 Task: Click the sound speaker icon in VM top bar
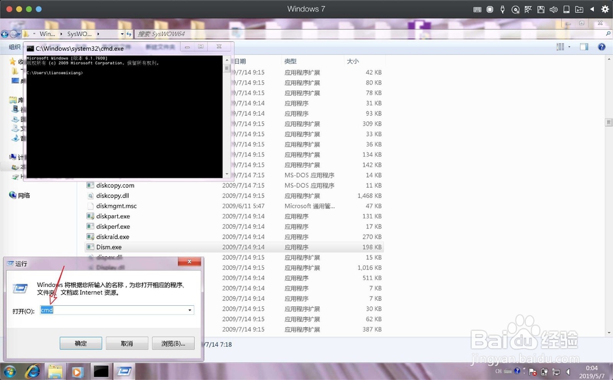point(554,9)
